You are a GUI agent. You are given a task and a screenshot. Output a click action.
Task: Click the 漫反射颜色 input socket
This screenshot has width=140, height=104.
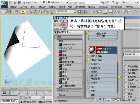(88, 60)
